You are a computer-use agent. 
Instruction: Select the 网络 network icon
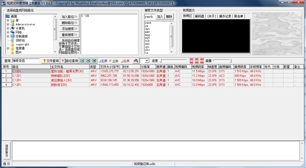tap(13, 32)
